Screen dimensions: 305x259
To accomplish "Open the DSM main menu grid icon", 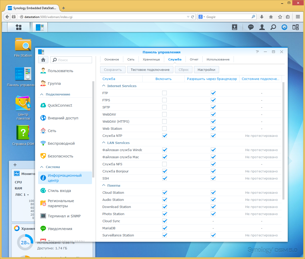I will tap(19, 27).
